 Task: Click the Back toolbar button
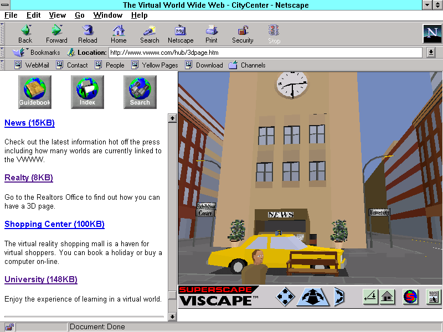point(25,34)
